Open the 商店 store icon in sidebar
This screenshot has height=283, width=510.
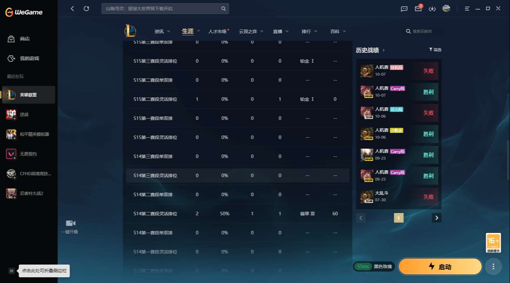point(11,39)
